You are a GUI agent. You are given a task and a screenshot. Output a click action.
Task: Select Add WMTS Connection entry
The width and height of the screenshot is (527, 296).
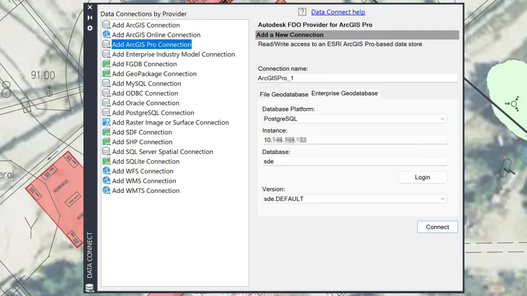tap(145, 190)
